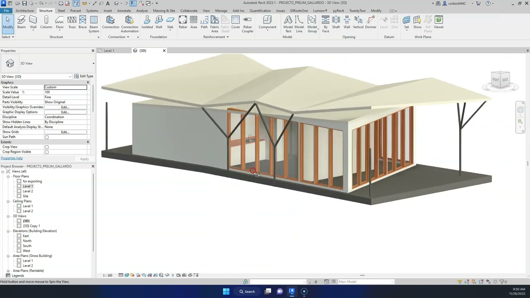Expand the Reinforcement panel dropdown
The height and width of the screenshot is (298, 530).
click(216, 37)
